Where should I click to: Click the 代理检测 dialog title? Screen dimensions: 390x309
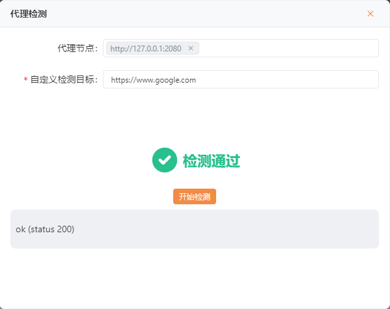(x=29, y=14)
